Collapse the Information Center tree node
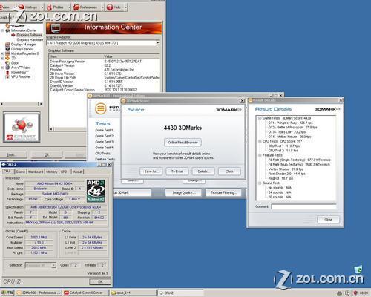This screenshot has height=297, width=371. click(x=2, y=30)
